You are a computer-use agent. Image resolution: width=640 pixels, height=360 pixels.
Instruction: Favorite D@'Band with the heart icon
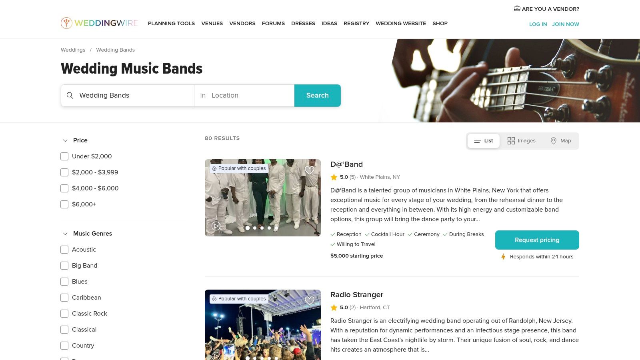coord(310,170)
